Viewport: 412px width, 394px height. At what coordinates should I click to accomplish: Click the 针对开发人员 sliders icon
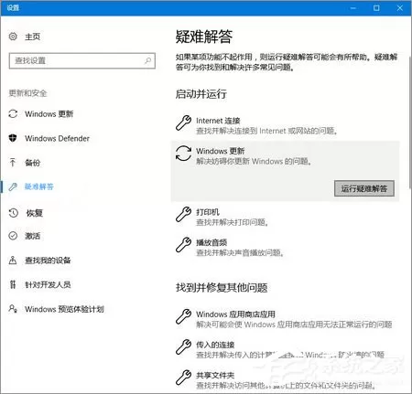13,284
